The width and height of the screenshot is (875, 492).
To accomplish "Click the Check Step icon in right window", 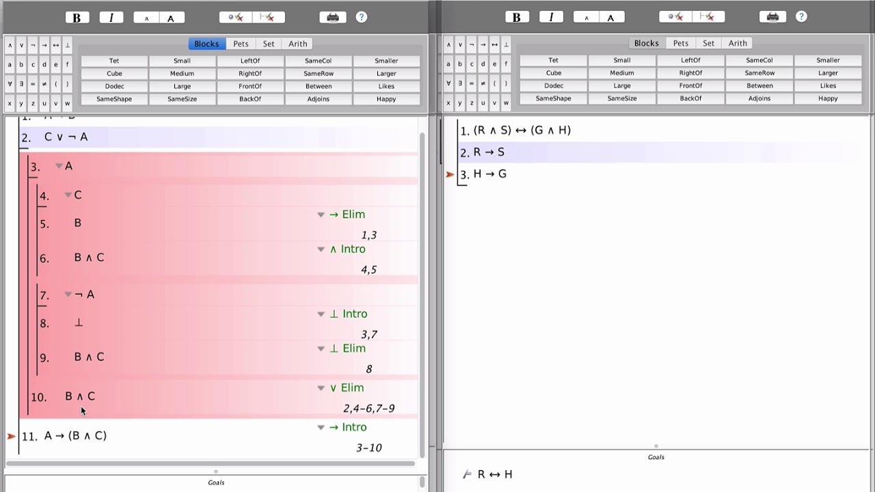I will [x=675, y=17].
